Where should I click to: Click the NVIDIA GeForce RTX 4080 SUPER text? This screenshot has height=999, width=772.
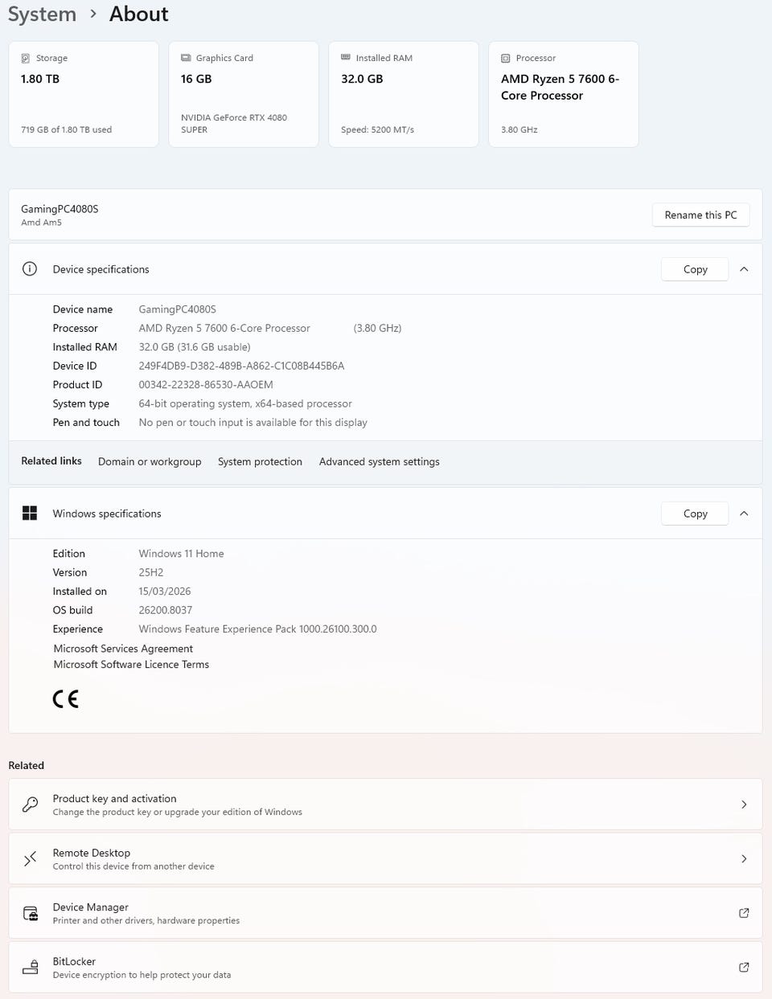coord(234,123)
